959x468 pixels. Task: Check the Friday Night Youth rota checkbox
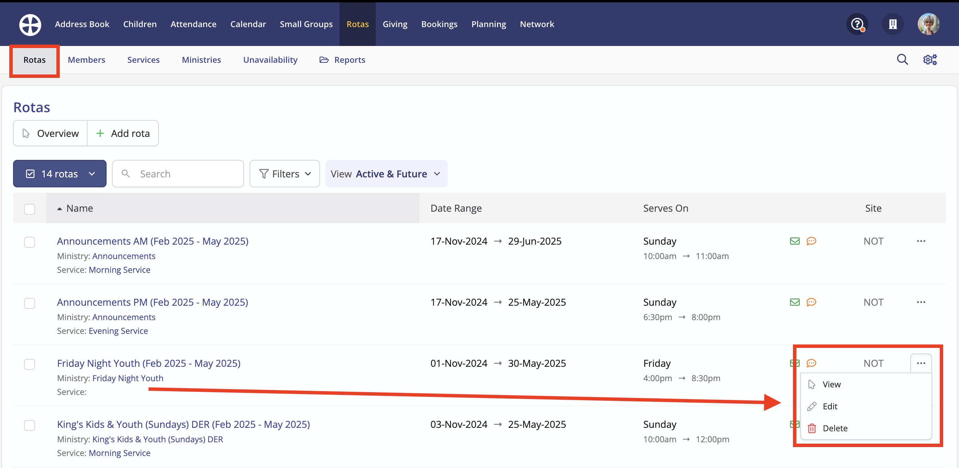click(x=30, y=364)
